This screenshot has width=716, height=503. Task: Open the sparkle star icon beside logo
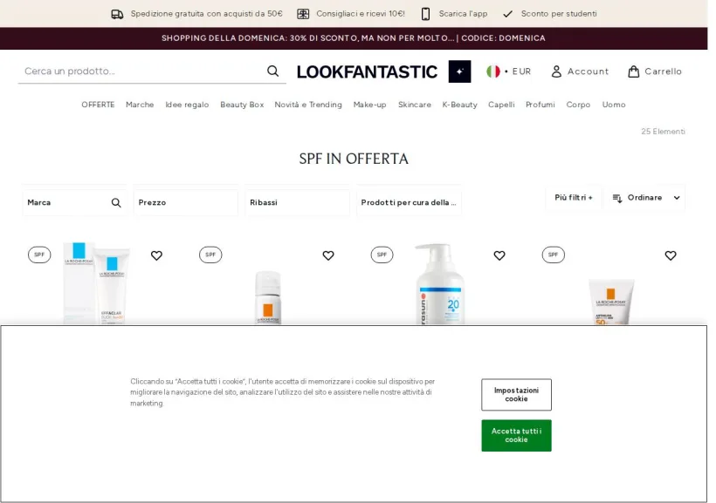[459, 71]
